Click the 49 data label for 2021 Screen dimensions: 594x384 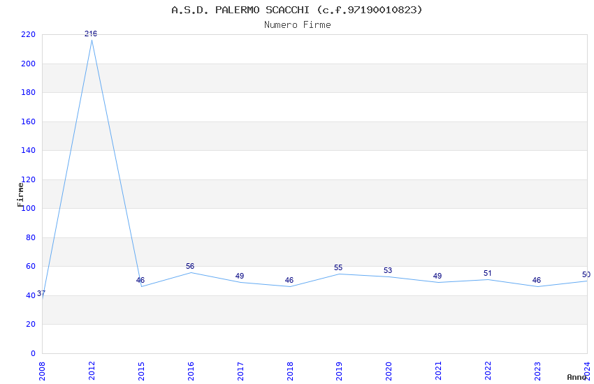[437, 276]
